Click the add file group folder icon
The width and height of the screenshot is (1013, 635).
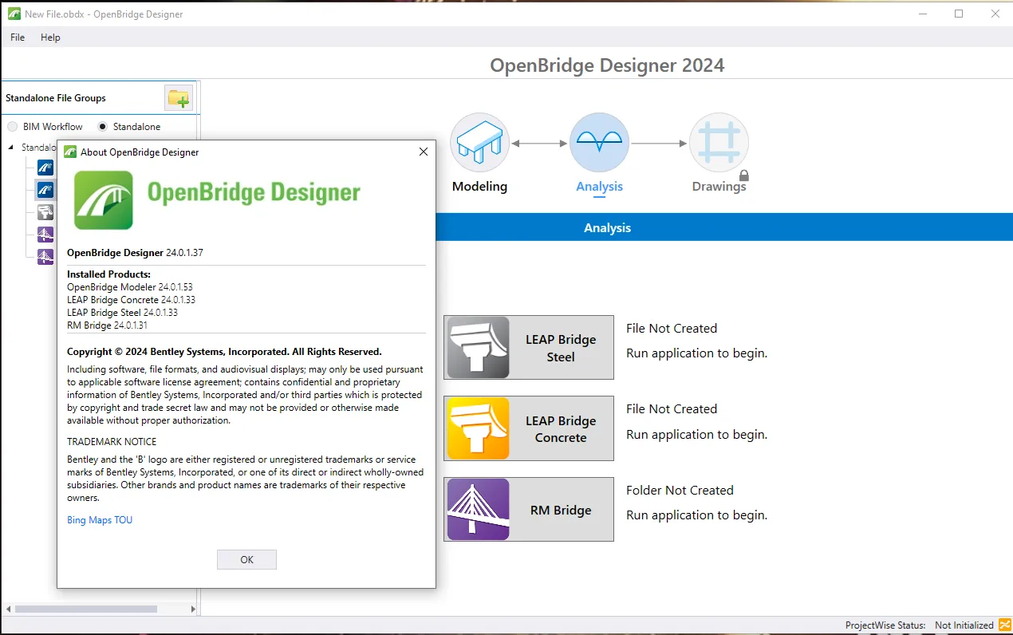coord(179,98)
